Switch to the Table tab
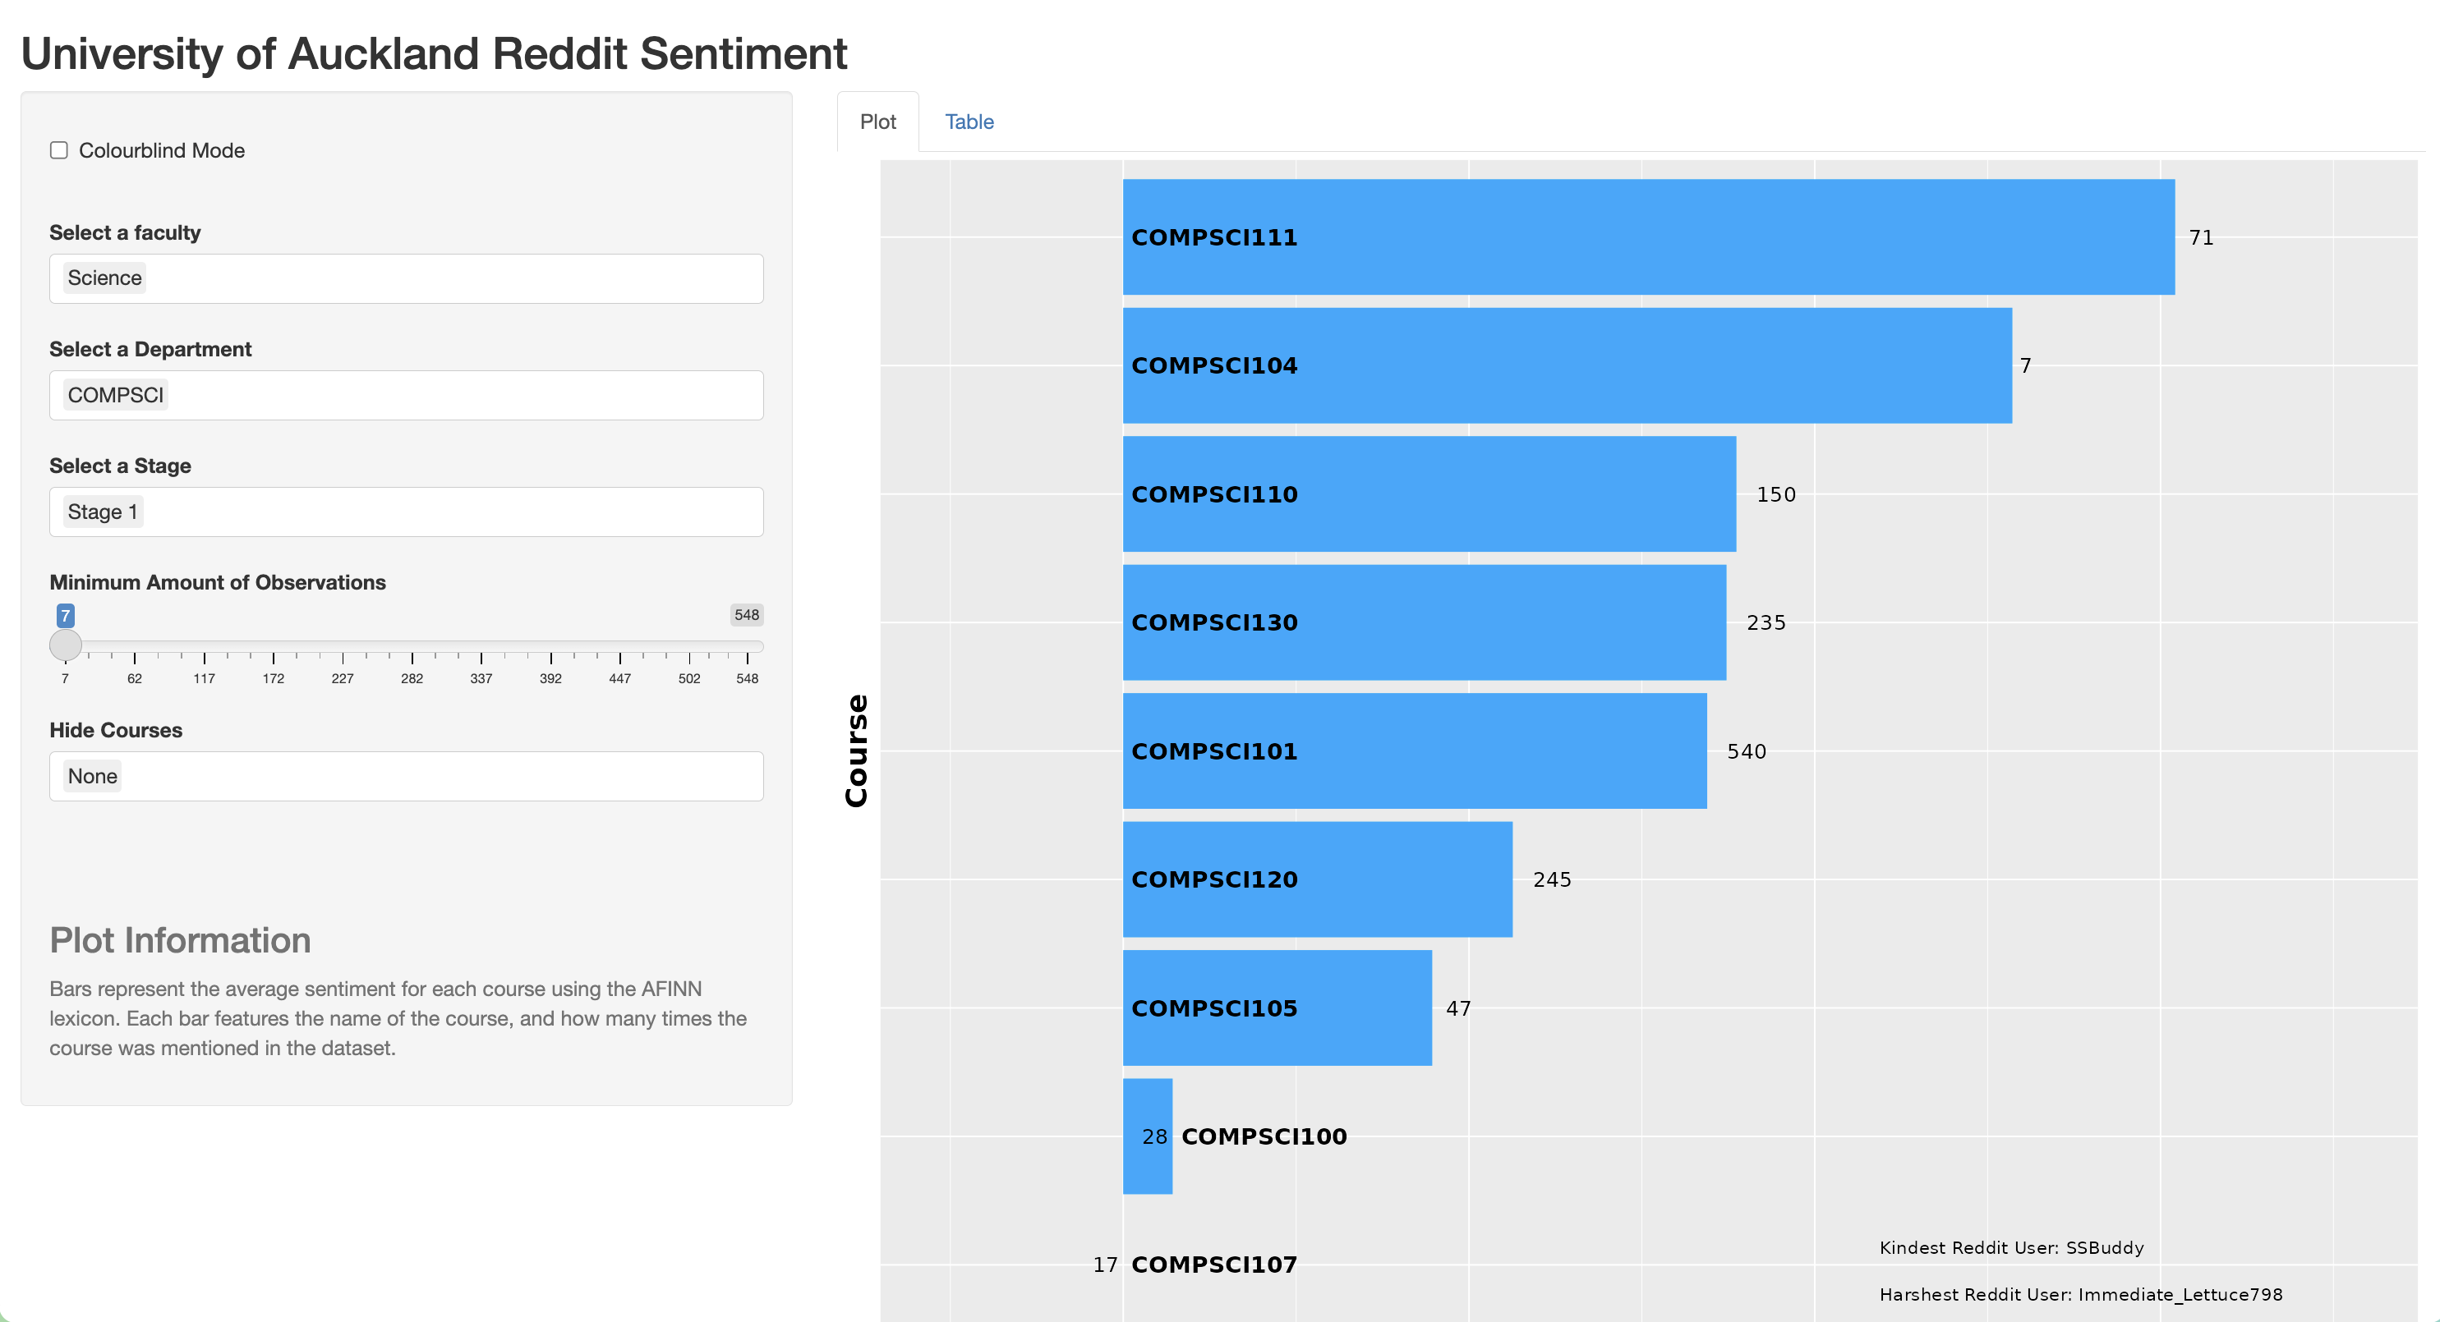Viewport: 2440px width, 1322px height. pyautogui.click(x=968, y=122)
